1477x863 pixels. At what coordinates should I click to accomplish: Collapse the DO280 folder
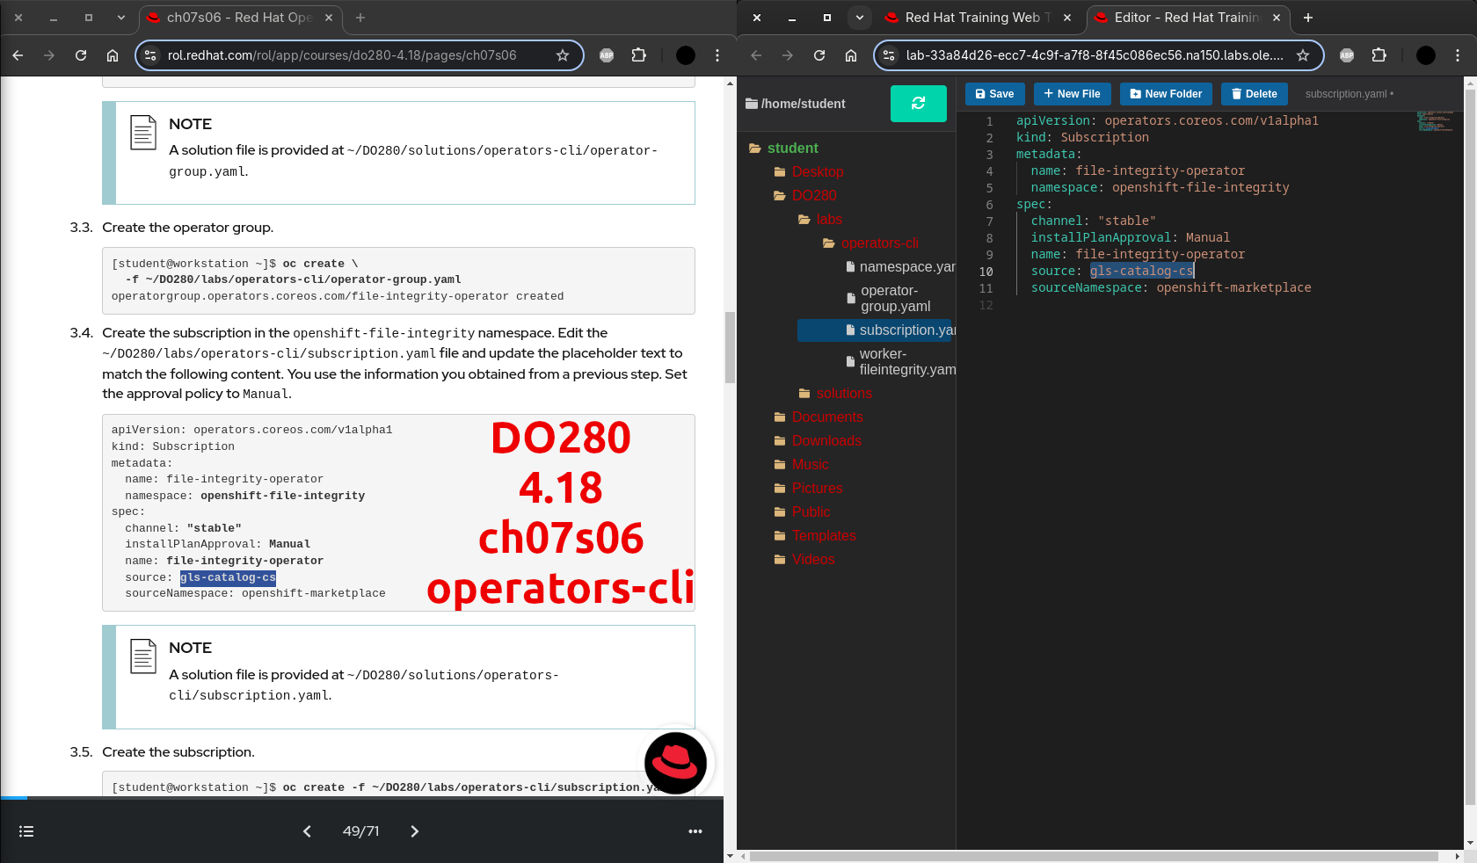click(x=804, y=196)
